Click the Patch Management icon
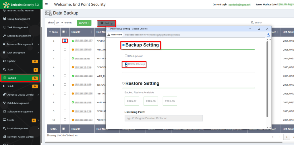The width and height of the screenshot is (294, 145). click(5, 103)
